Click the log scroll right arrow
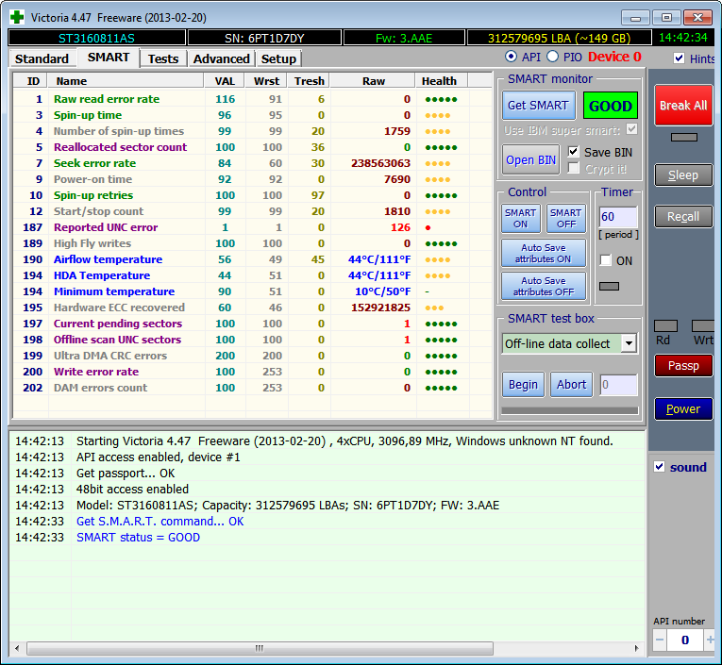Screen dimensions: 722x665 637,648
